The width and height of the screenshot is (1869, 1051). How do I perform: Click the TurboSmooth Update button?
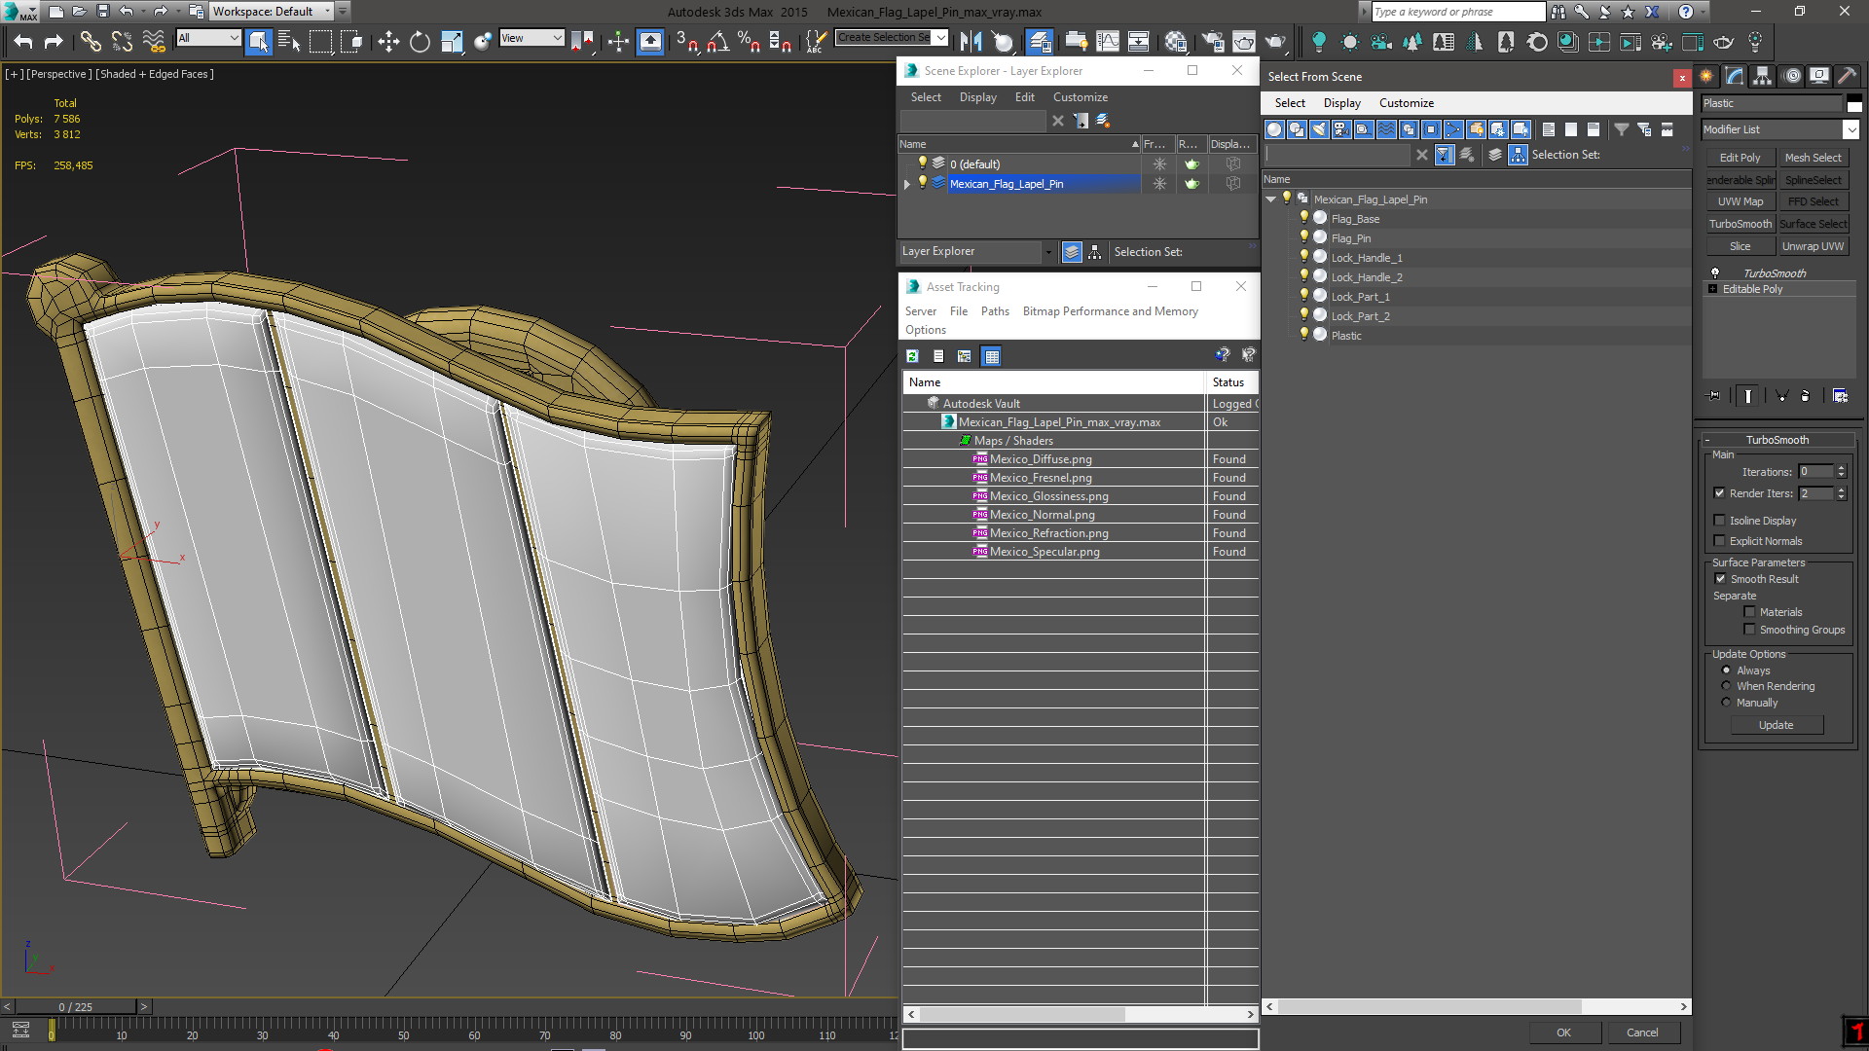point(1776,725)
